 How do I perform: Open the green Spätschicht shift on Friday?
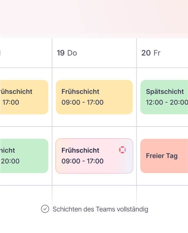(164, 97)
